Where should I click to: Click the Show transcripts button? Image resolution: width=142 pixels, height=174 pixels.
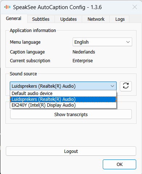71,114
